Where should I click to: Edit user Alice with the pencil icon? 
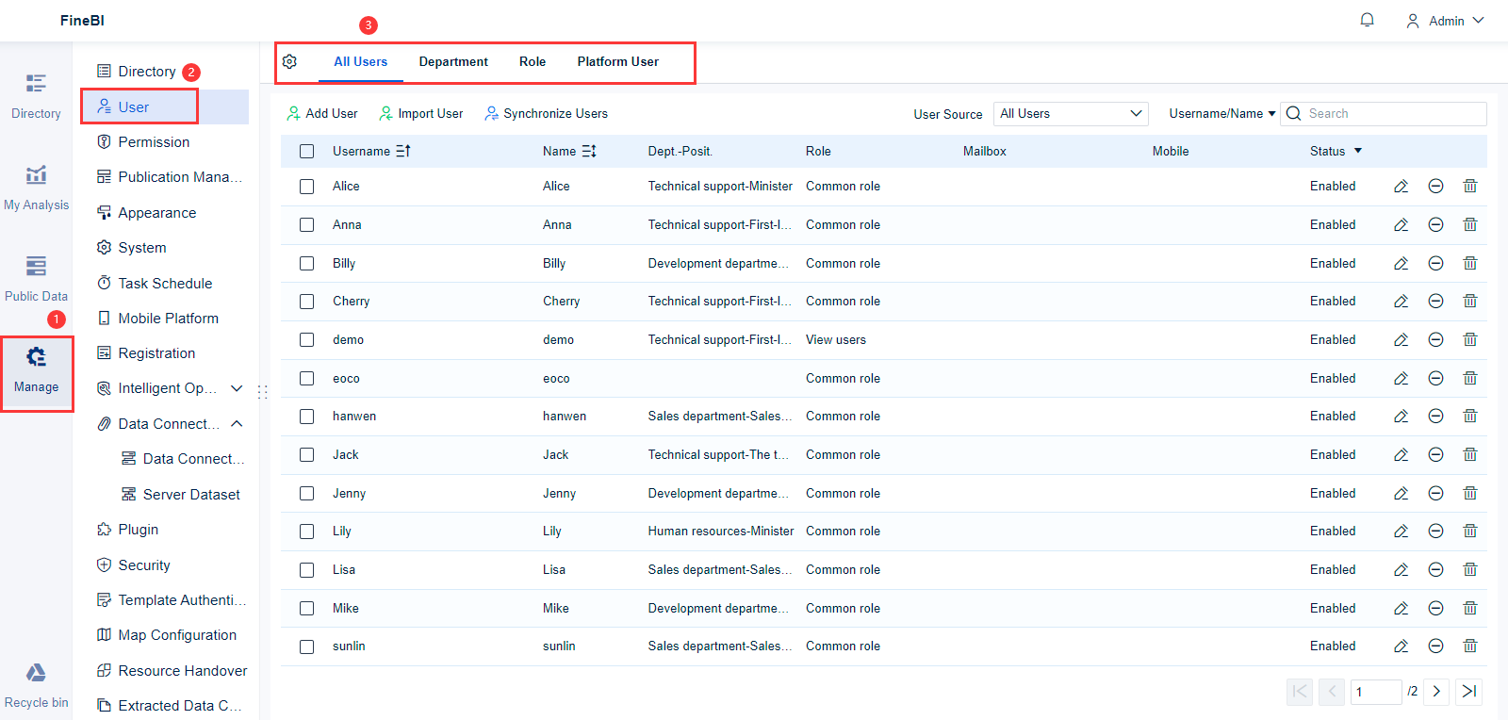pos(1401,187)
